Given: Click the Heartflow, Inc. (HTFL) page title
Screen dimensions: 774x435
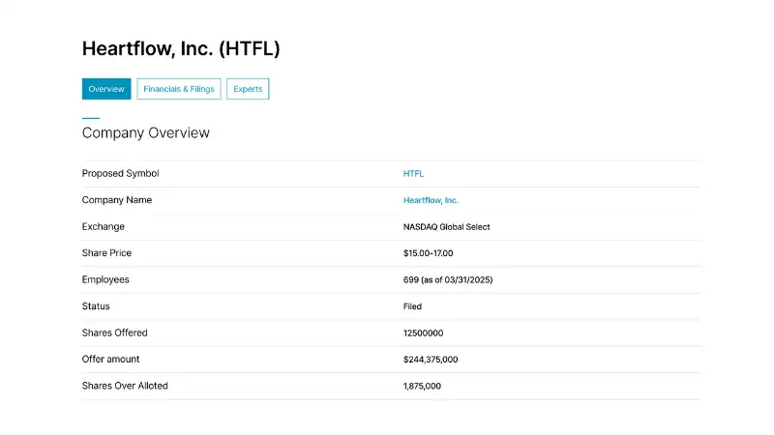Looking at the screenshot, I should pyautogui.click(x=181, y=48).
